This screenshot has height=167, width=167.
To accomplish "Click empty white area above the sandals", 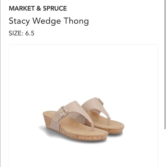I will pos(83,69).
